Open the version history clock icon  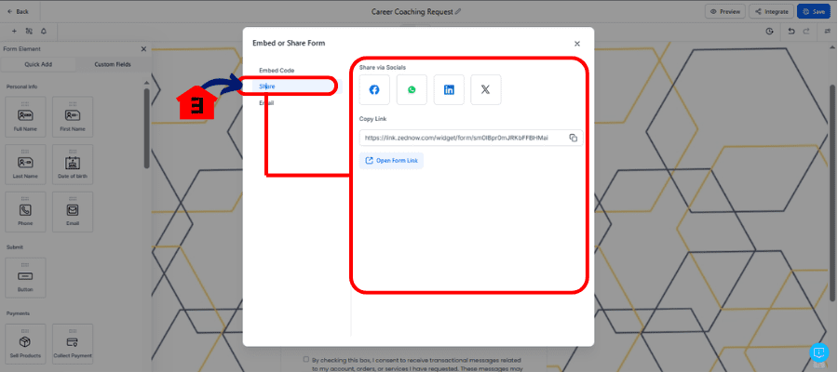(770, 32)
